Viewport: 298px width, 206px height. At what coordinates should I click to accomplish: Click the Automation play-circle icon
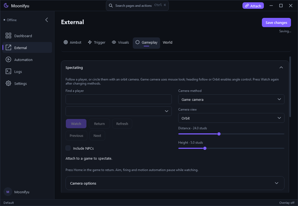[8, 60]
